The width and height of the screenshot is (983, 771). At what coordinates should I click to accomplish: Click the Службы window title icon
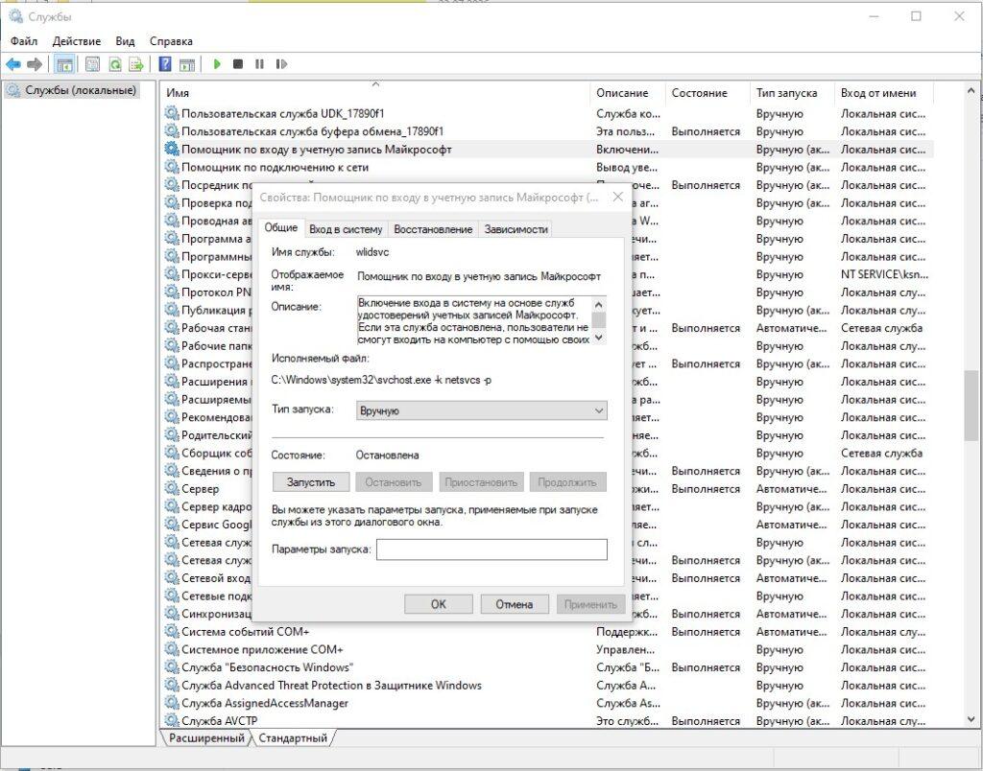[15, 16]
